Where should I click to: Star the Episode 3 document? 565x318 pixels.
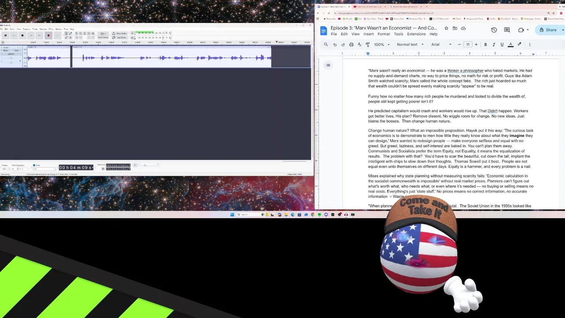tap(446, 28)
